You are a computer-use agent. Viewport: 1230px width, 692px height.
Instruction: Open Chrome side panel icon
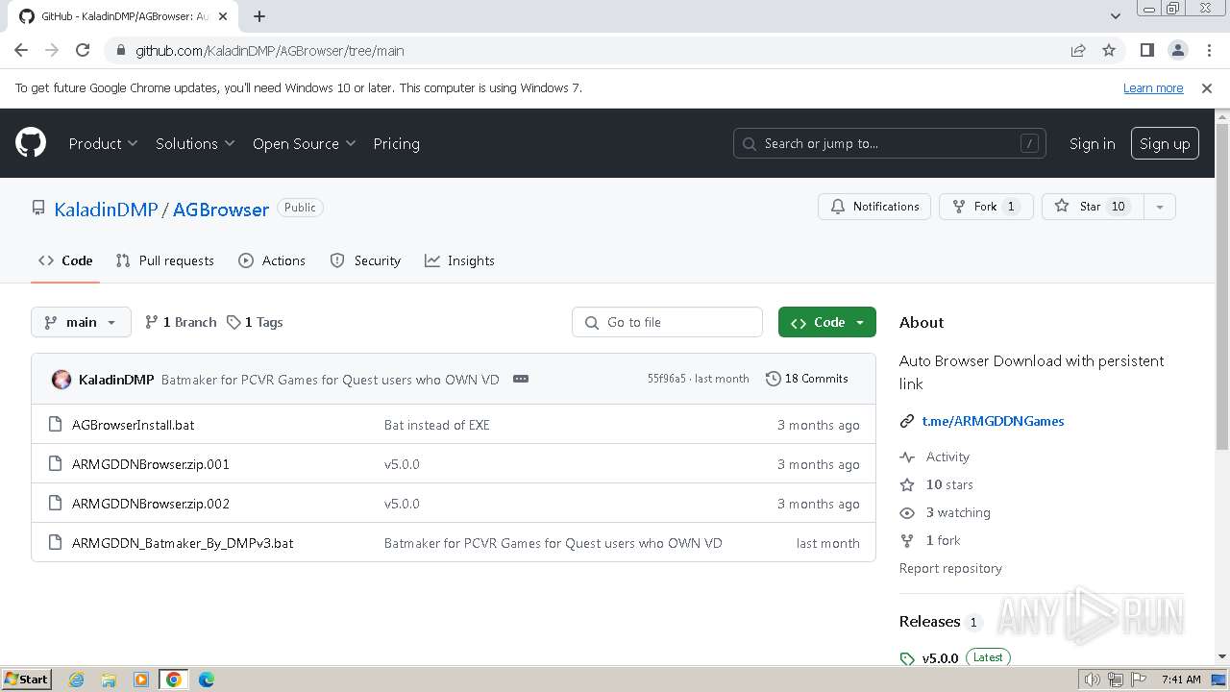[1147, 50]
